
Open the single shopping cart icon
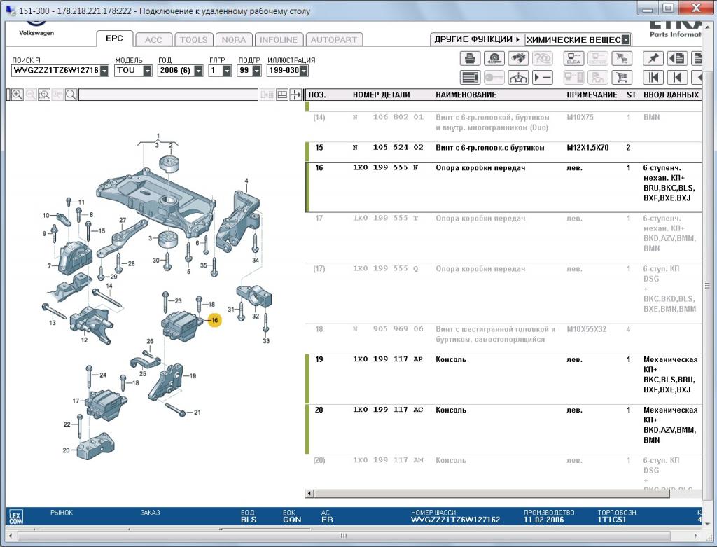point(622,77)
